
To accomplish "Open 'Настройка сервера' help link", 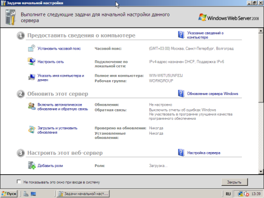I will pos(204,153).
